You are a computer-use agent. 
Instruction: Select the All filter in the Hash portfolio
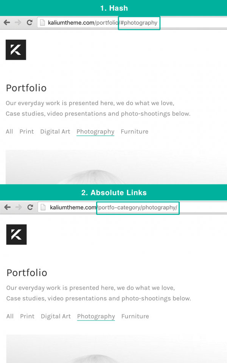click(9, 131)
